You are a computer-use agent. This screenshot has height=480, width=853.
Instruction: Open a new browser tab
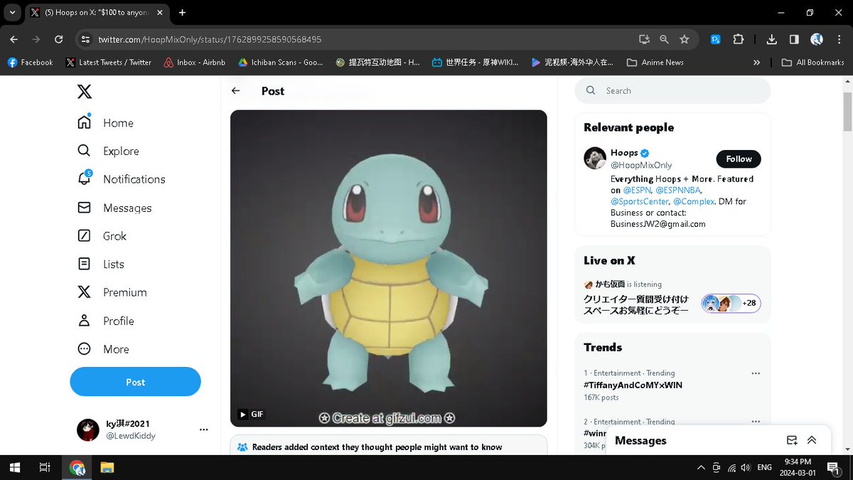click(x=182, y=12)
